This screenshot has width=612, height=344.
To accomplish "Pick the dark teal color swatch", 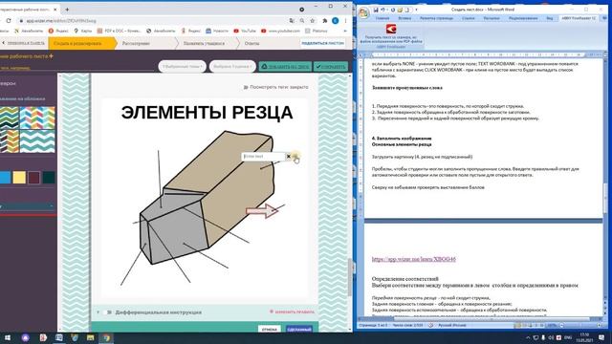I will point(49,178).
